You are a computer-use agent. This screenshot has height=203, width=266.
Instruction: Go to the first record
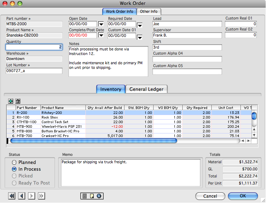point(12,196)
